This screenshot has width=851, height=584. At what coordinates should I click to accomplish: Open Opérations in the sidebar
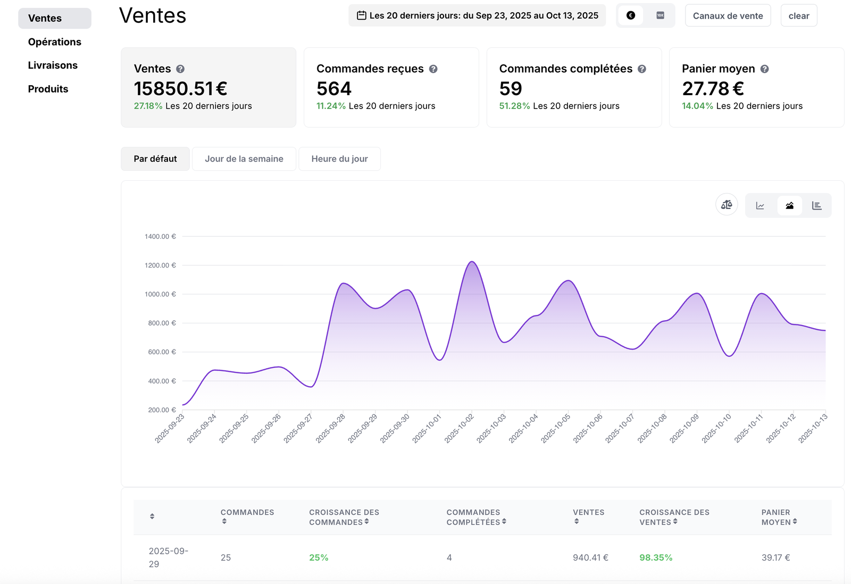[x=55, y=42]
